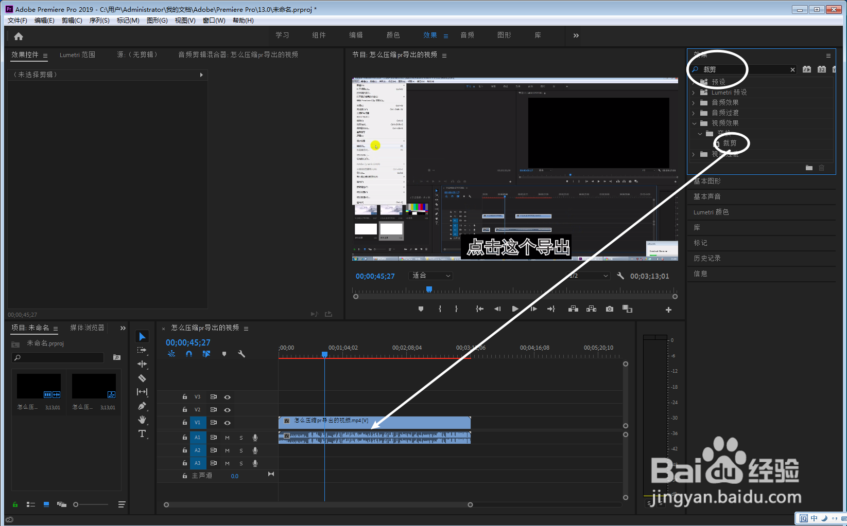Select the Selection tool arrow
This screenshot has width=847, height=526.
[143, 336]
